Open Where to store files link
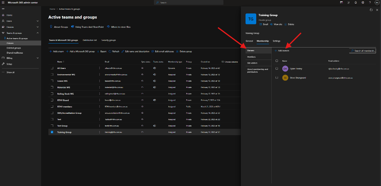The height and width of the screenshot is (186, 381). click(118, 27)
